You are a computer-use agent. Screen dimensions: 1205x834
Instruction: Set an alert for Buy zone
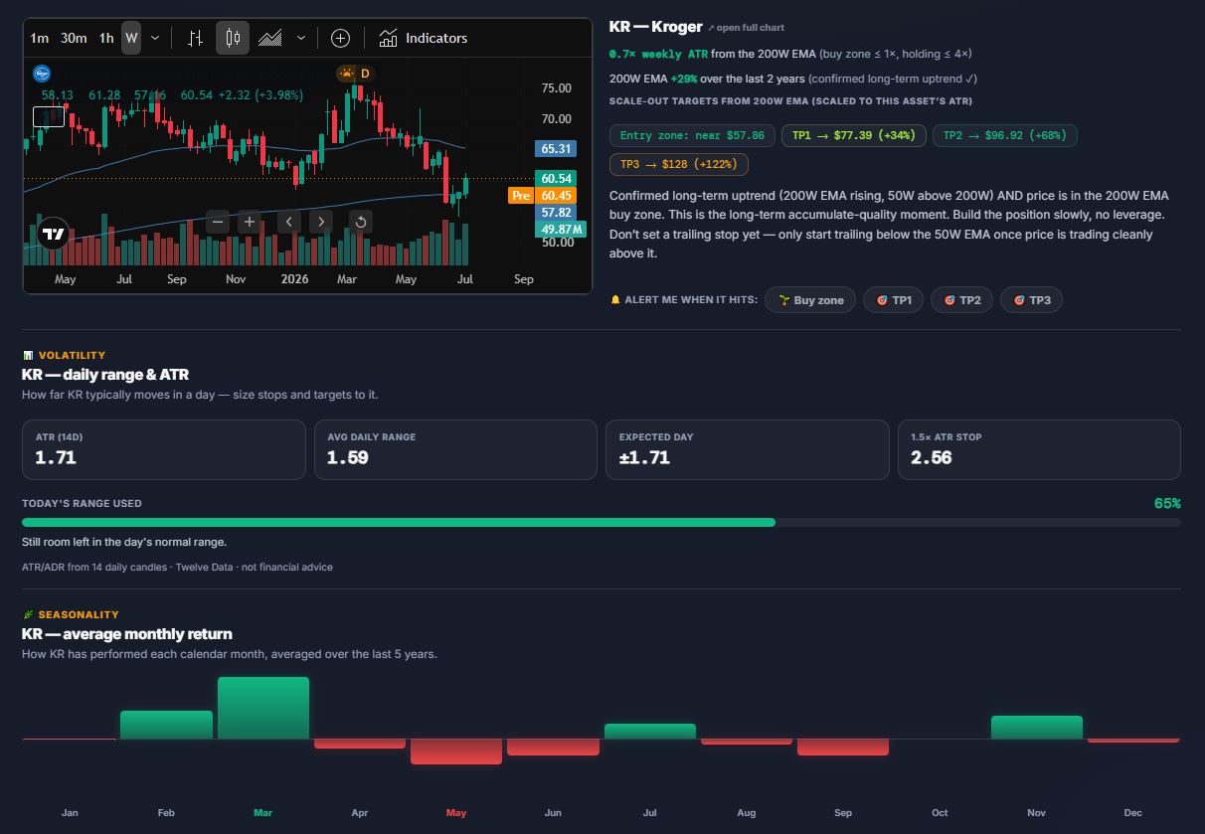(x=810, y=299)
